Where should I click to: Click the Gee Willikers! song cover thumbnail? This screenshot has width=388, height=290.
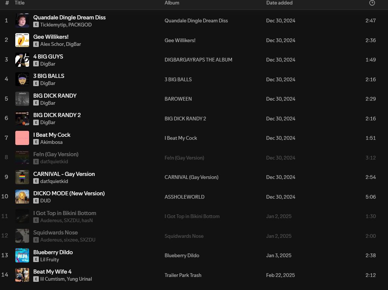tap(22, 40)
